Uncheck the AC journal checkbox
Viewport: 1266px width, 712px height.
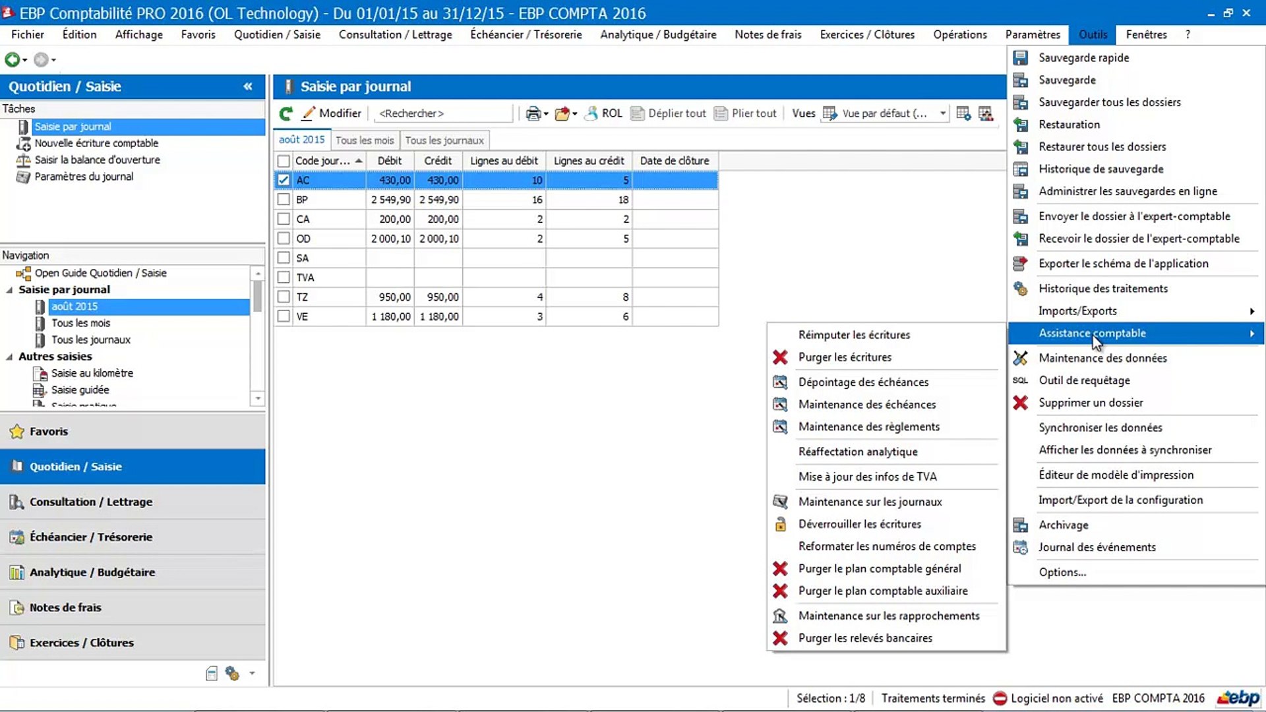(284, 180)
